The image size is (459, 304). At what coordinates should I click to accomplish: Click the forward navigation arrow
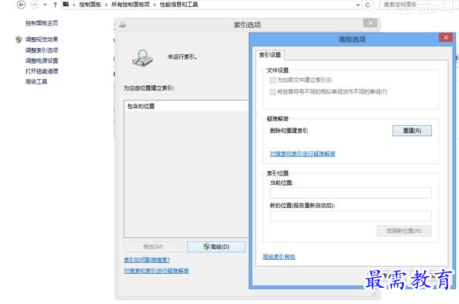tap(34, 5)
